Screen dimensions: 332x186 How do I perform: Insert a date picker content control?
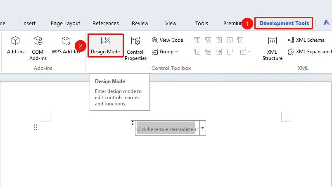point(219,52)
